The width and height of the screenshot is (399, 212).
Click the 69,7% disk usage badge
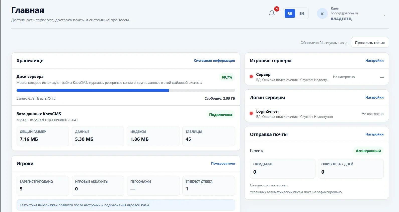[227, 77]
